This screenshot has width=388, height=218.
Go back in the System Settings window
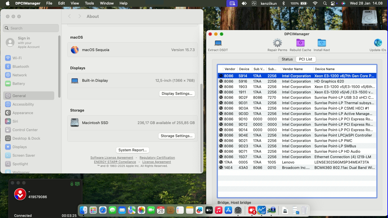tap(69, 16)
